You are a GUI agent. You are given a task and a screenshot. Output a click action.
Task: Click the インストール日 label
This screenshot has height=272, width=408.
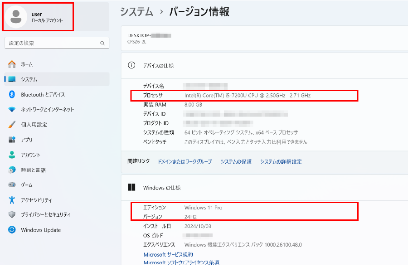click(x=157, y=226)
